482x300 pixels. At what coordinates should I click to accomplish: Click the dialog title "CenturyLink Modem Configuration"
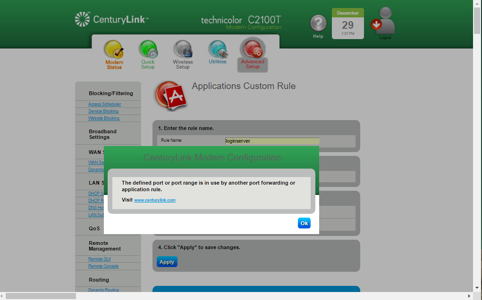tap(212, 157)
